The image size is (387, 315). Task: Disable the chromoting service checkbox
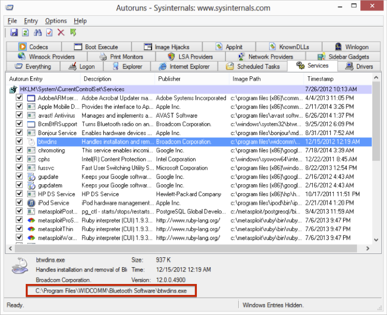click(19, 150)
